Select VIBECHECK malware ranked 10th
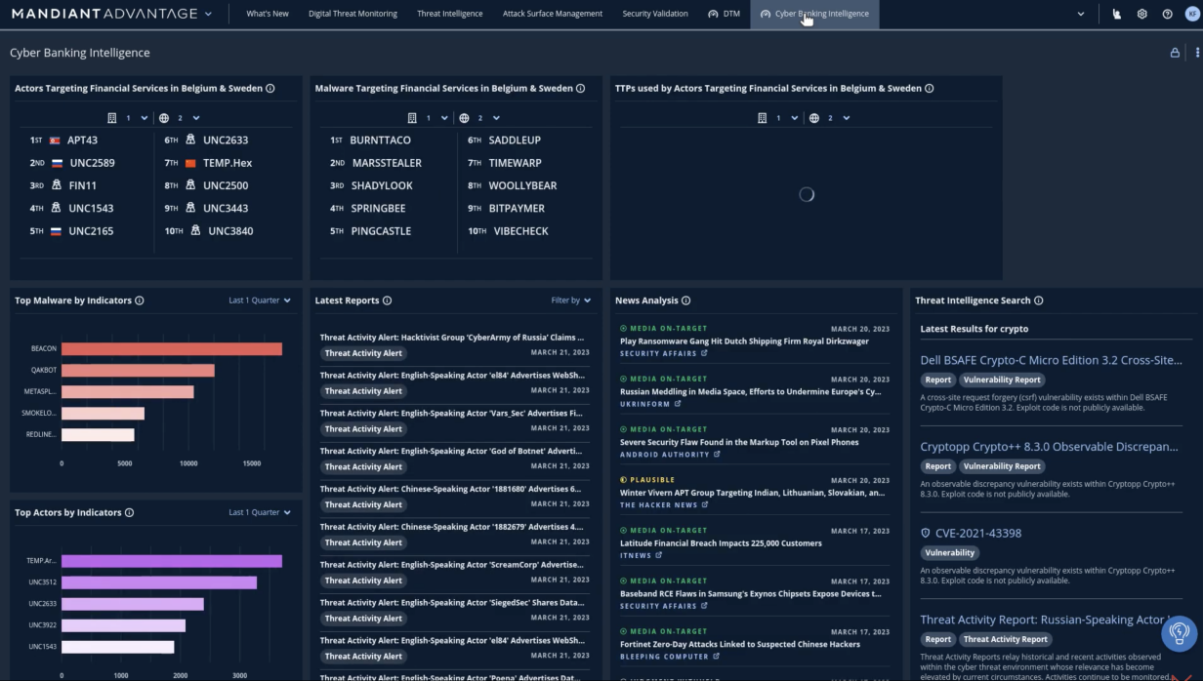The width and height of the screenshot is (1203, 681). click(521, 231)
